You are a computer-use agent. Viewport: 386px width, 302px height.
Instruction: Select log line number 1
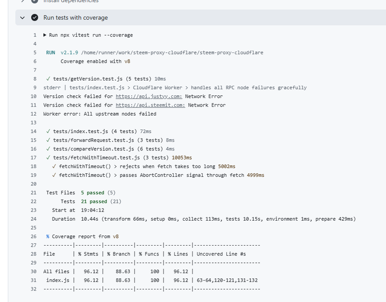click(x=35, y=35)
